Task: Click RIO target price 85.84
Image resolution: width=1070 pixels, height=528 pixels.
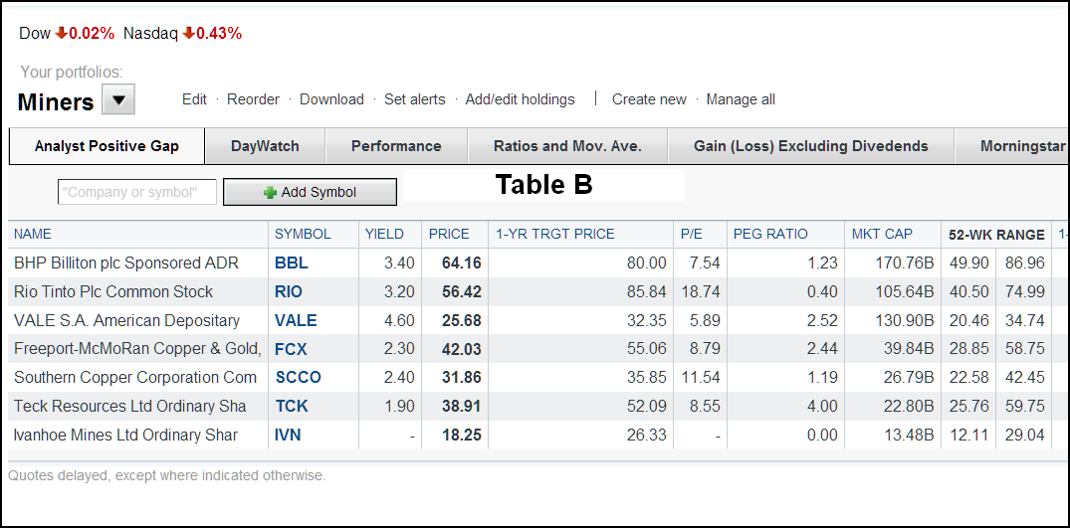Action: pyautogui.click(x=646, y=292)
